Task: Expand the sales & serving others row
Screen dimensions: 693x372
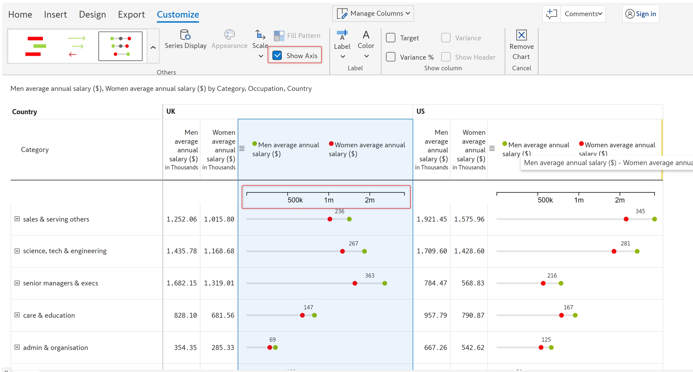Action: pyautogui.click(x=17, y=219)
